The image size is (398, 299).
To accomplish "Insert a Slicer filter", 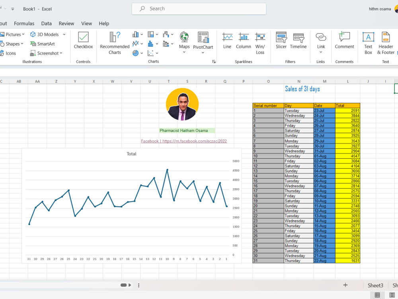I will pos(281,40).
